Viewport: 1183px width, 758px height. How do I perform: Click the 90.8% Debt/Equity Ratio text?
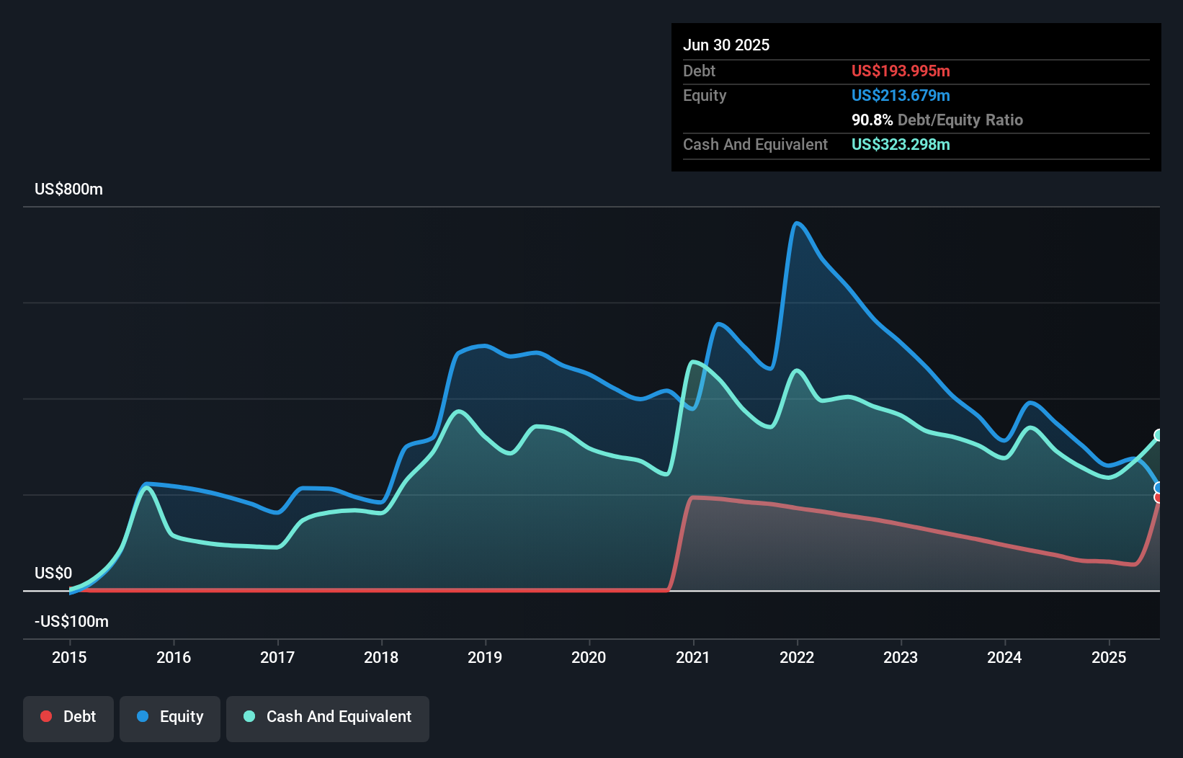(937, 120)
